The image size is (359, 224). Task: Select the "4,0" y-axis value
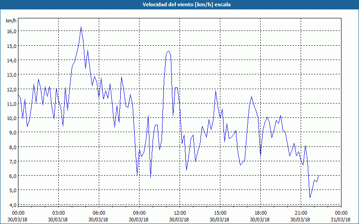pyautogui.click(x=13, y=205)
